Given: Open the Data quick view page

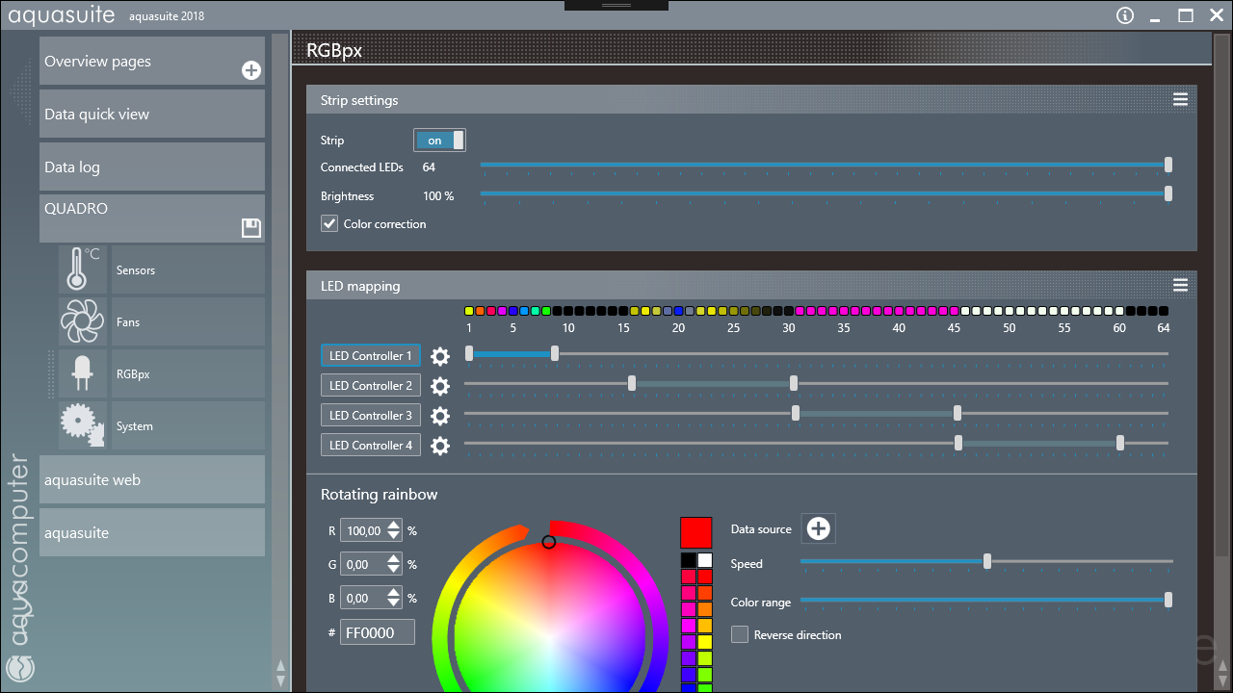Looking at the screenshot, I should pyautogui.click(x=151, y=114).
